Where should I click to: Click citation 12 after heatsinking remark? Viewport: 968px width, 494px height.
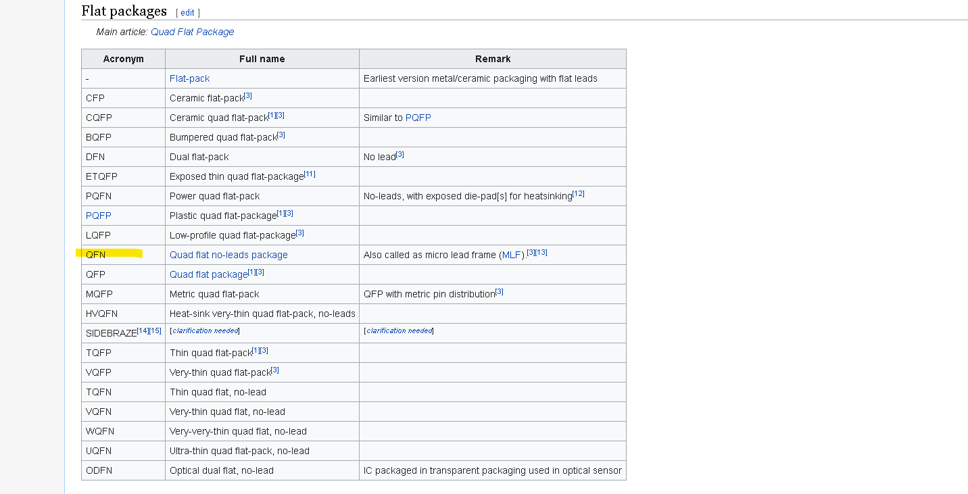[579, 194]
